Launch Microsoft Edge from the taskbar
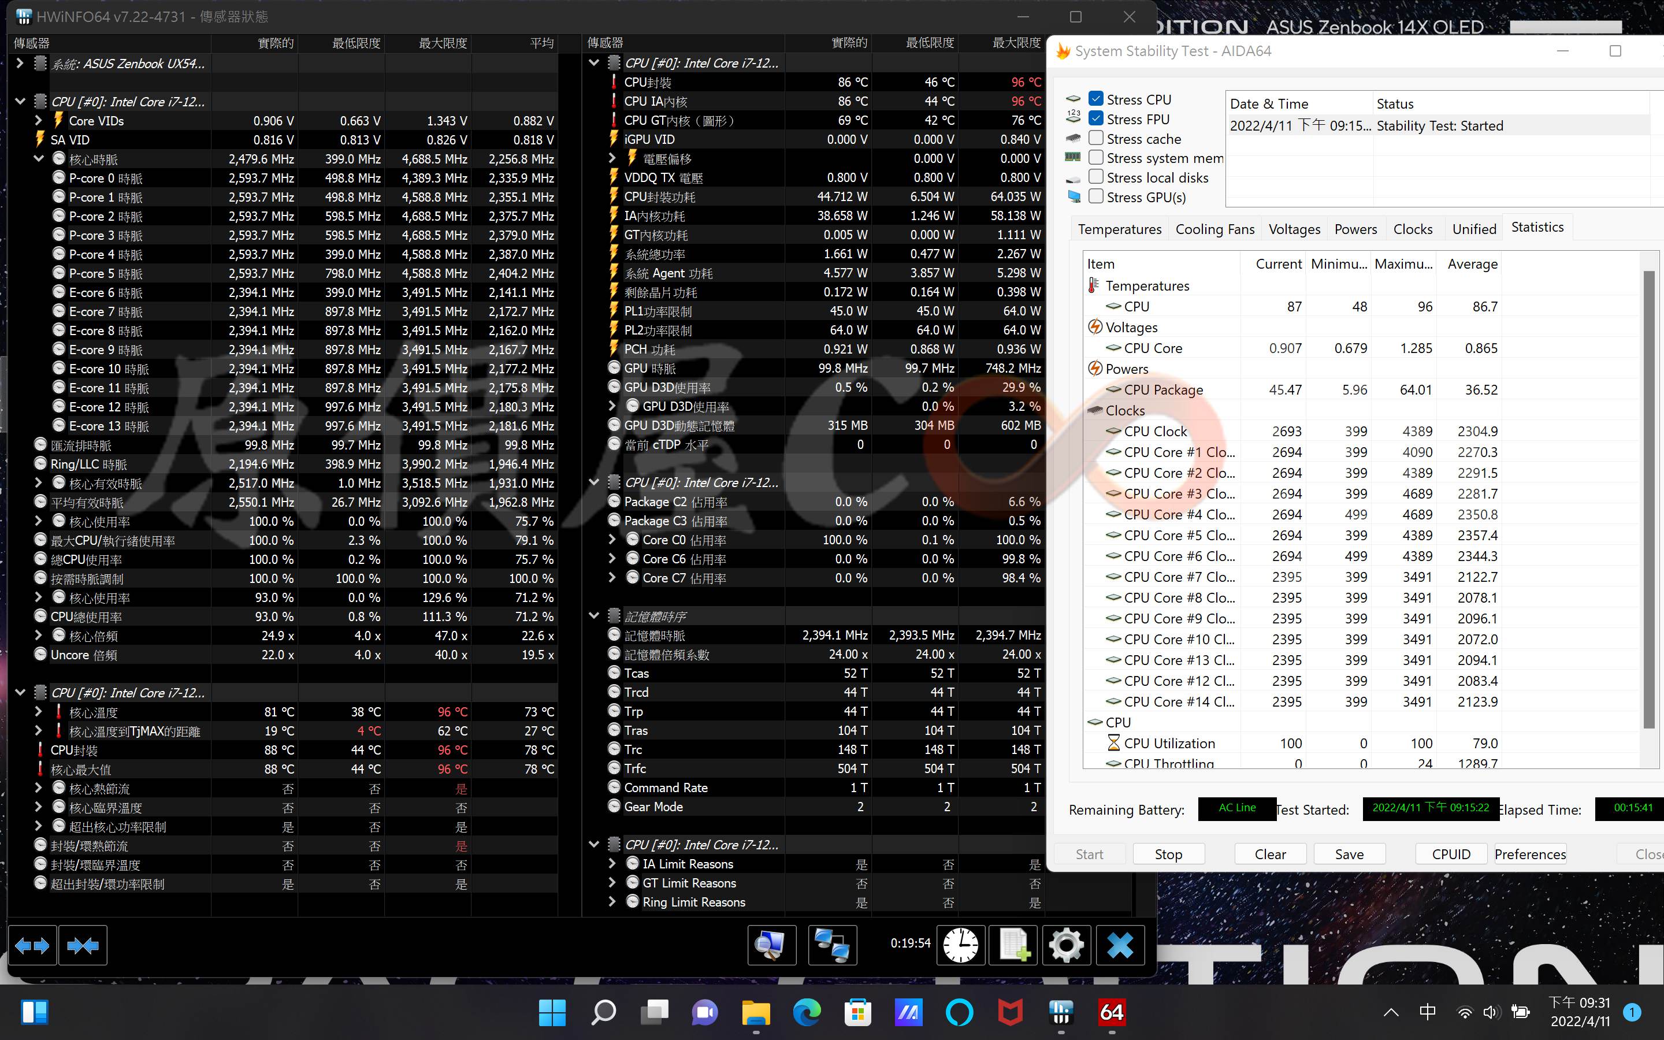Image resolution: width=1664 pixels, height=1040 pixels. pyautogui.click(x=807, y=1012)
